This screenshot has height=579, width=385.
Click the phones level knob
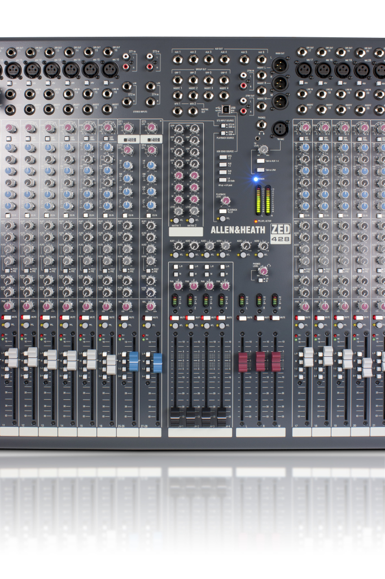click(263, 271)
